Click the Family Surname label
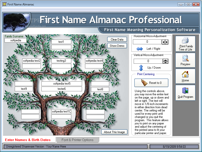The height and width of the screenshot is (152, 202). click(14, 36)
